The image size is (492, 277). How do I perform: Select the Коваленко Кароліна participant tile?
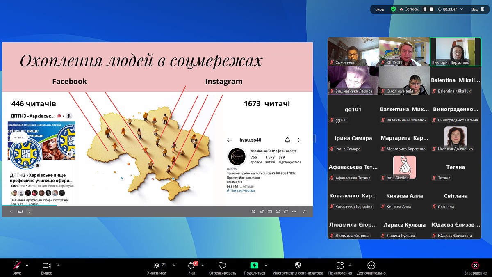click(353, 196)
